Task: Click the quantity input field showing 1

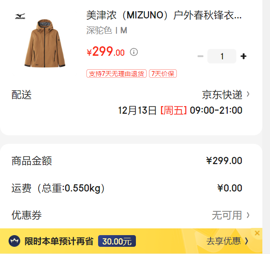Action: point(222,56)
